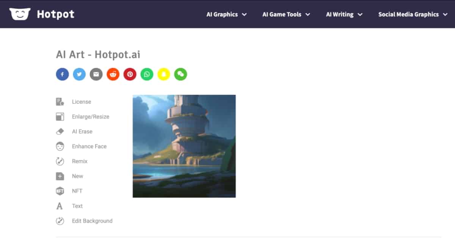The height and width of the screenshot is (245, 455).
Task: Expand the Social Media Graphics chevron
Action: coord(446,14)
